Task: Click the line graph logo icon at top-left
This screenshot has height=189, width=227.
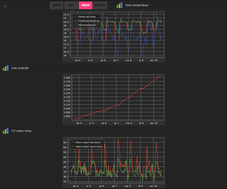Action: pyautogui.click(x=6, y=5)
